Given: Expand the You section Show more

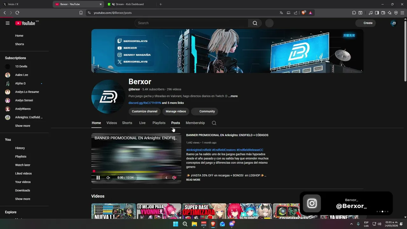Looking at the screenshot, I should tap(23, 199).
